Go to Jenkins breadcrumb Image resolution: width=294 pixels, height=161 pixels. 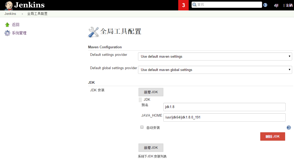pyautogui.click(x=10, y=14)
